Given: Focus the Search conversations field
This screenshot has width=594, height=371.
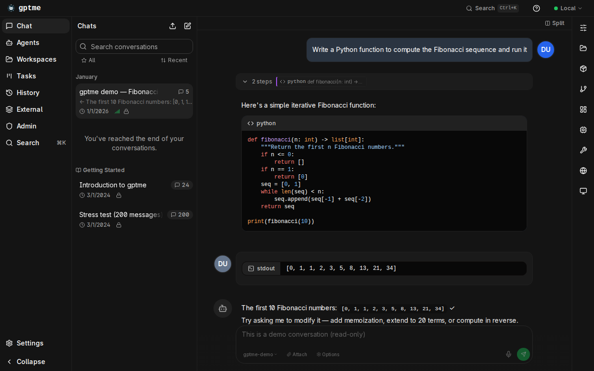Looking at the screenshot, I should 134,46.
